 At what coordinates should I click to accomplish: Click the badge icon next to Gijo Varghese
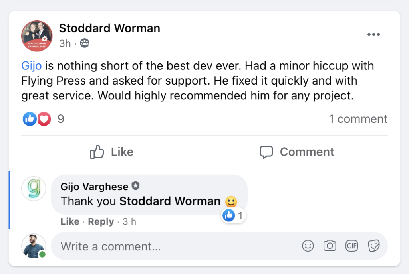tap(135, 186)
